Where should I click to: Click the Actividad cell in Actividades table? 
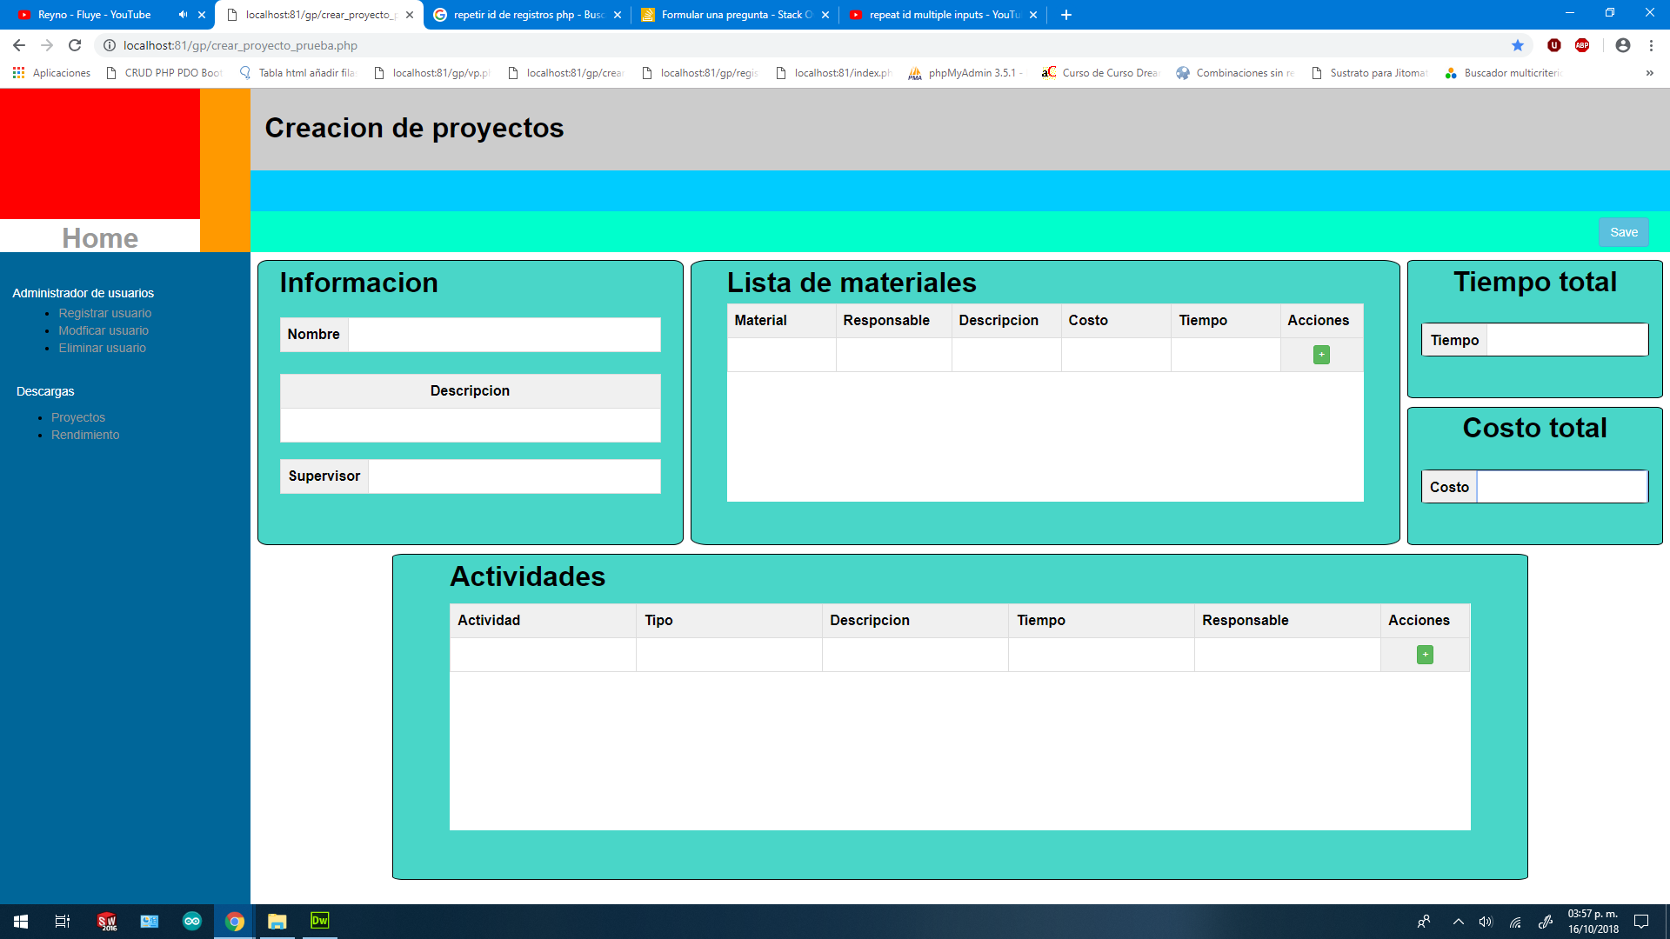(543, 655)
